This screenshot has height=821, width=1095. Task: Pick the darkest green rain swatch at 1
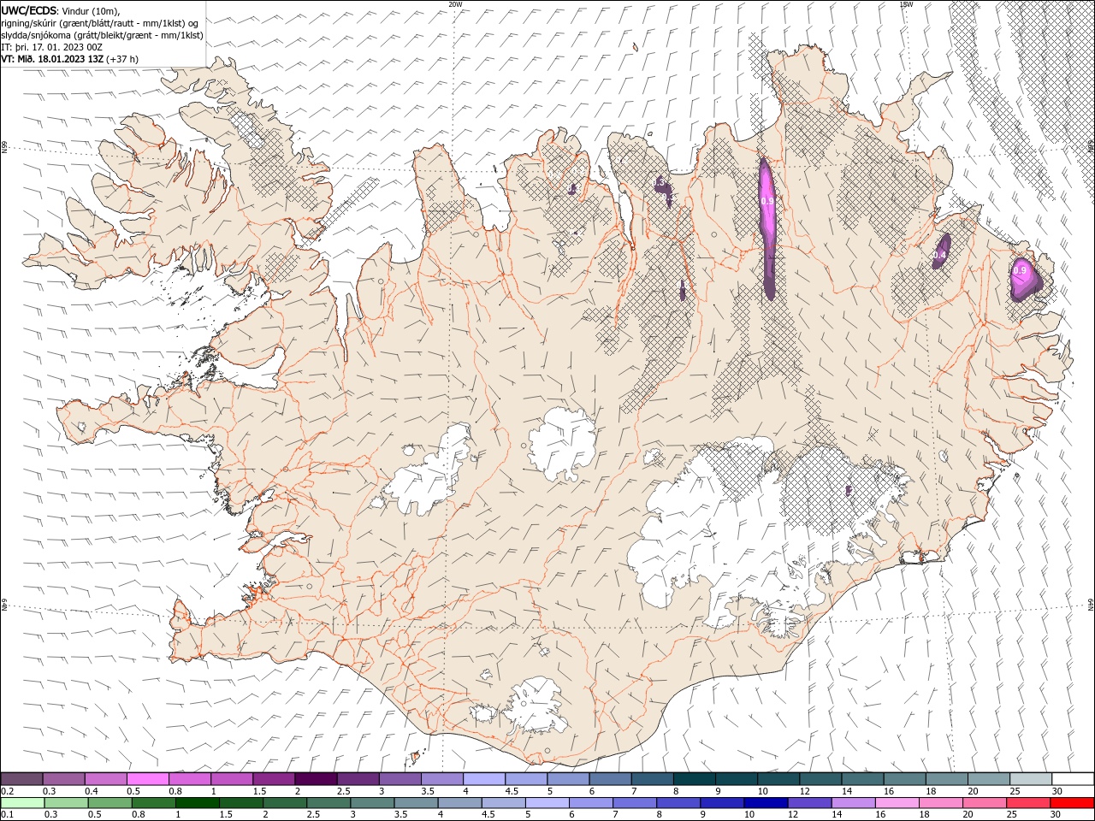197,803
